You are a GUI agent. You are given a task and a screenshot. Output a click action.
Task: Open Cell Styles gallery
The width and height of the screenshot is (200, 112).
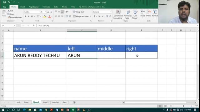click(x=135, y=14)
